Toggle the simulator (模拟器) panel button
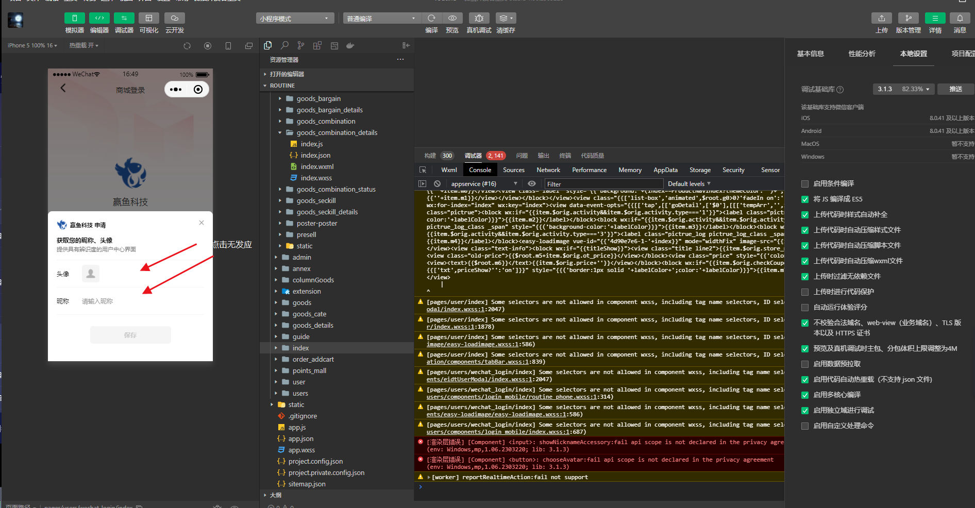975x508 pixels. tap(75, 18)
